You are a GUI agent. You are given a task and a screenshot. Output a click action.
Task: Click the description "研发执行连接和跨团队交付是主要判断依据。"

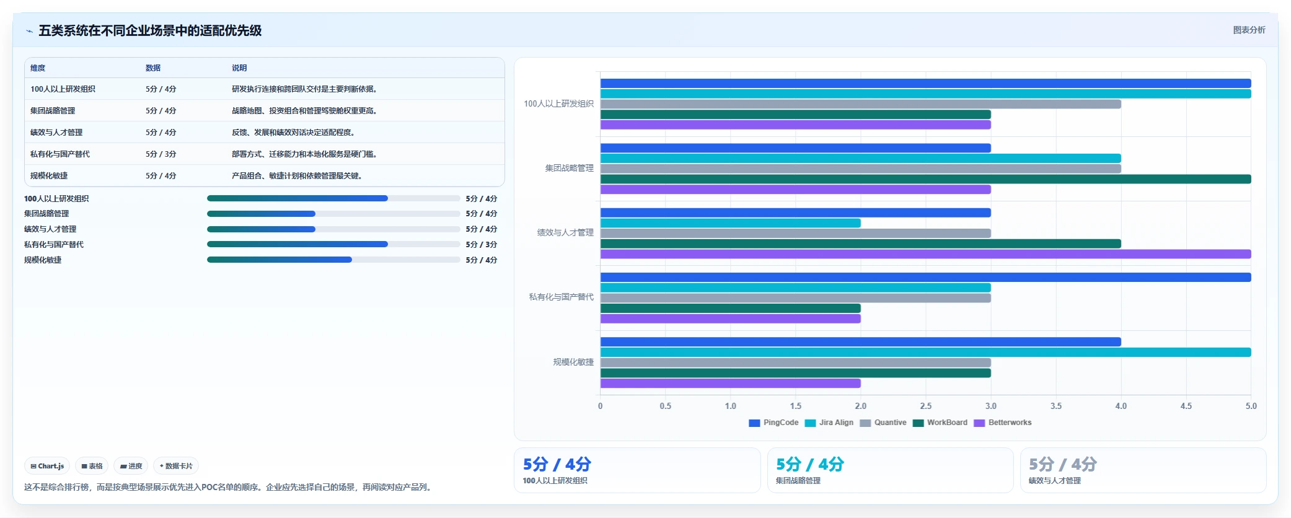(x=304, y=89)
